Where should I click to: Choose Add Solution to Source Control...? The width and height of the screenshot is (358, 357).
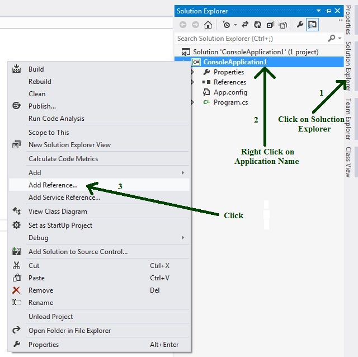100,252
